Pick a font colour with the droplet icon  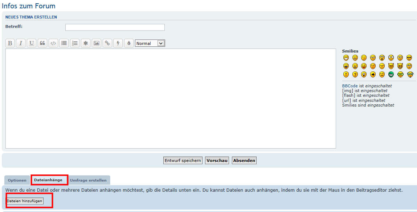click(x=129, y=43)
